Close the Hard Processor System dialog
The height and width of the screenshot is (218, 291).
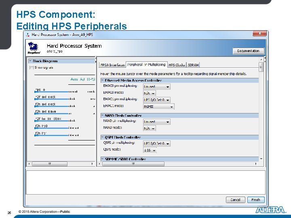259,34
